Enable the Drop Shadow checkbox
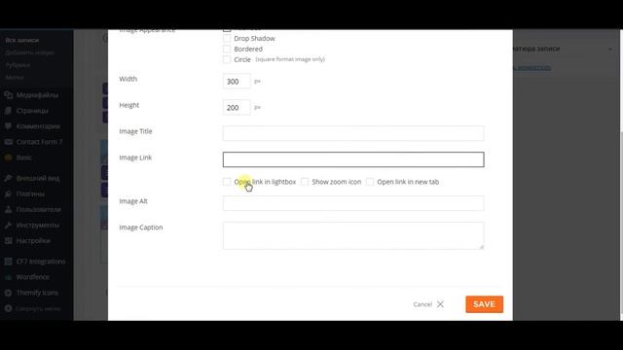This screenshot has width=623, height=350. click(227, 39)
